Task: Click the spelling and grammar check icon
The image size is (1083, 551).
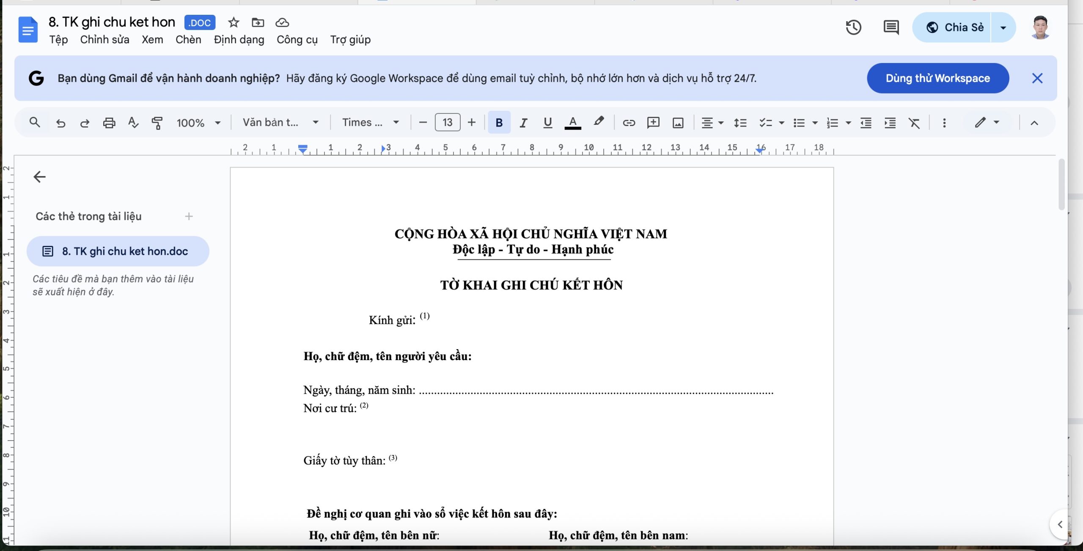Action: (x=133, y=123)
